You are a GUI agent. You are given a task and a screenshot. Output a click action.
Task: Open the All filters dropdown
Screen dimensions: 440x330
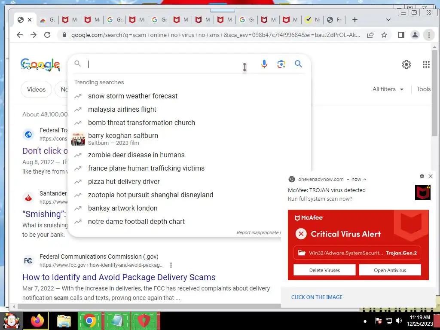pos(388,89)
